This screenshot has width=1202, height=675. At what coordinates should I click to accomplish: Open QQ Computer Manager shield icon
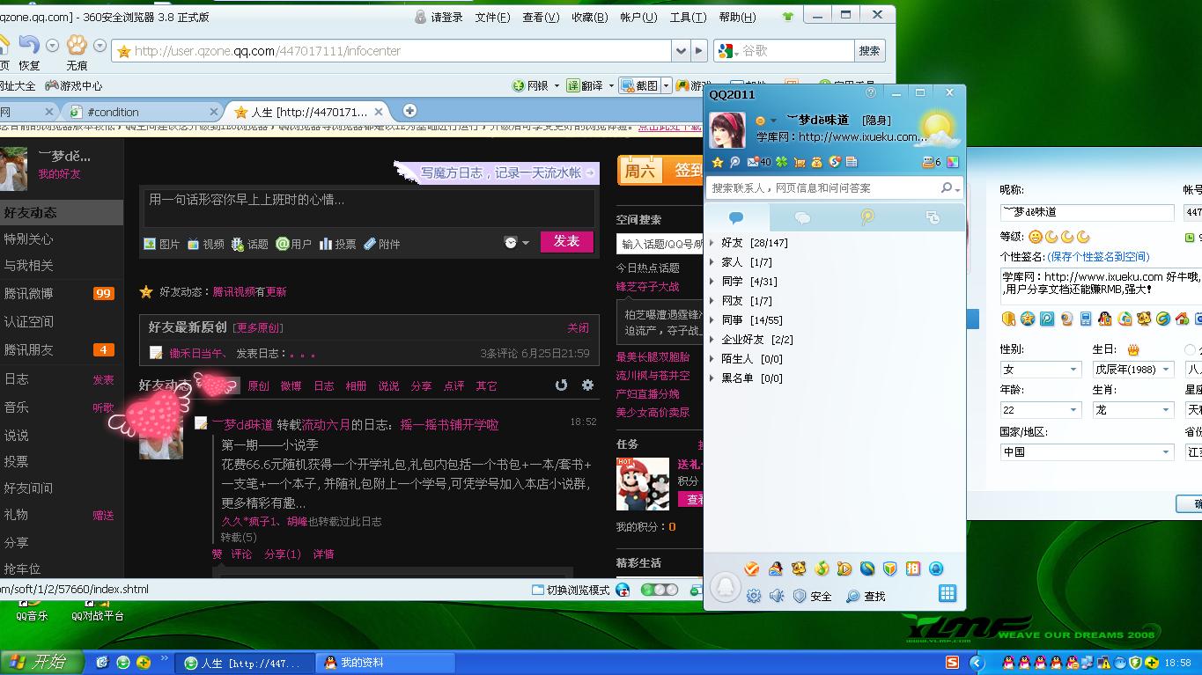click(x=890, y=569)
